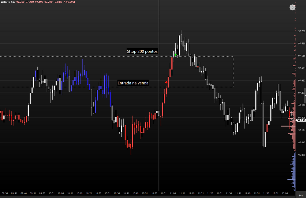Expand the side panel handle on price axis
Viewport: 306px width, 198px height.
[305, 95]
